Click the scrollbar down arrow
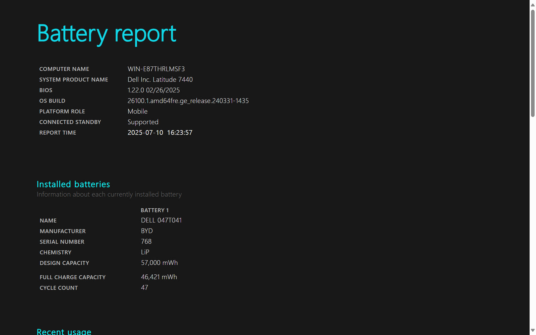Image resolution: width=536 pixels, height=335 pixels. (x=533, y=330)
